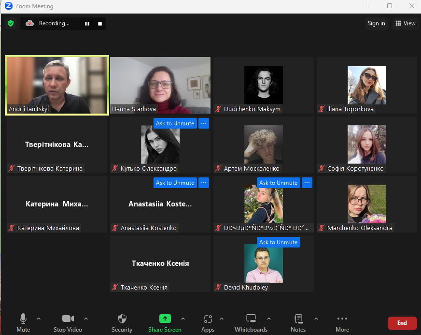421x335 pixels.
Task: Click the 'Anastasiia Kostenko' name label
Action: [x=149, y=228]
